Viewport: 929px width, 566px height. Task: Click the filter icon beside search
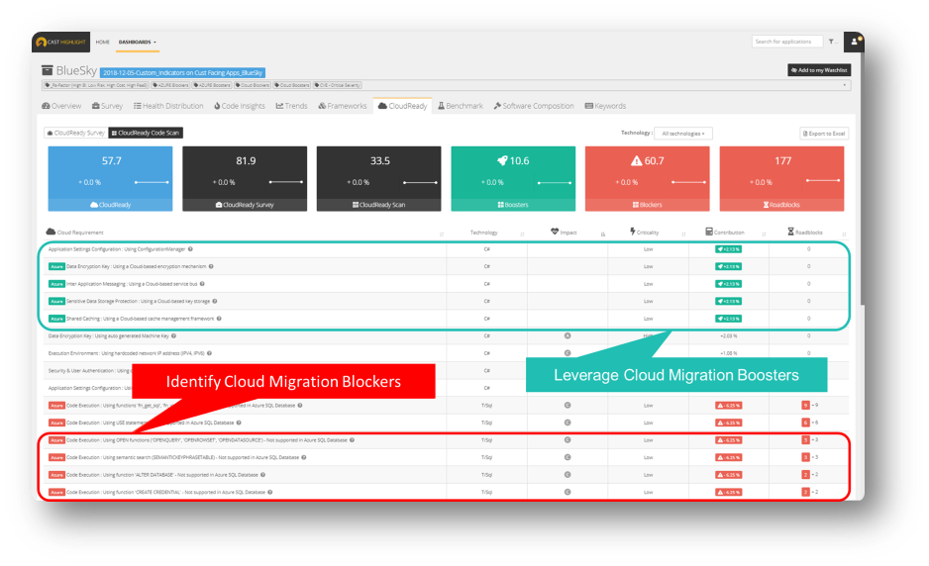coord(833,42)
